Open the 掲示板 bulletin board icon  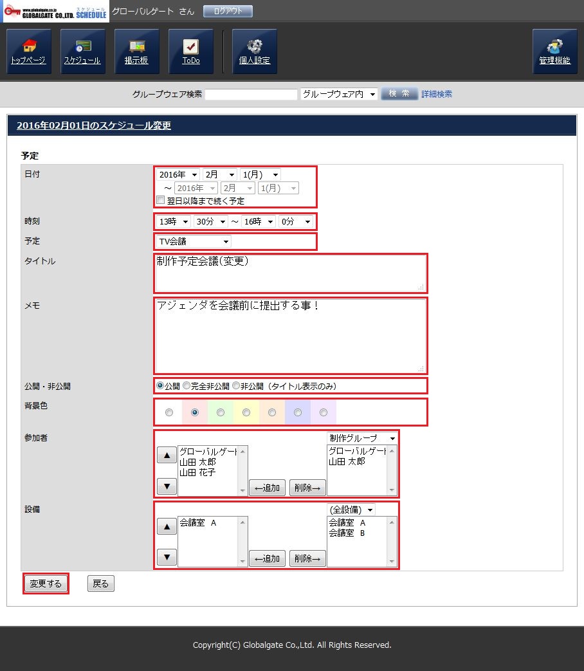coord(136,51)
